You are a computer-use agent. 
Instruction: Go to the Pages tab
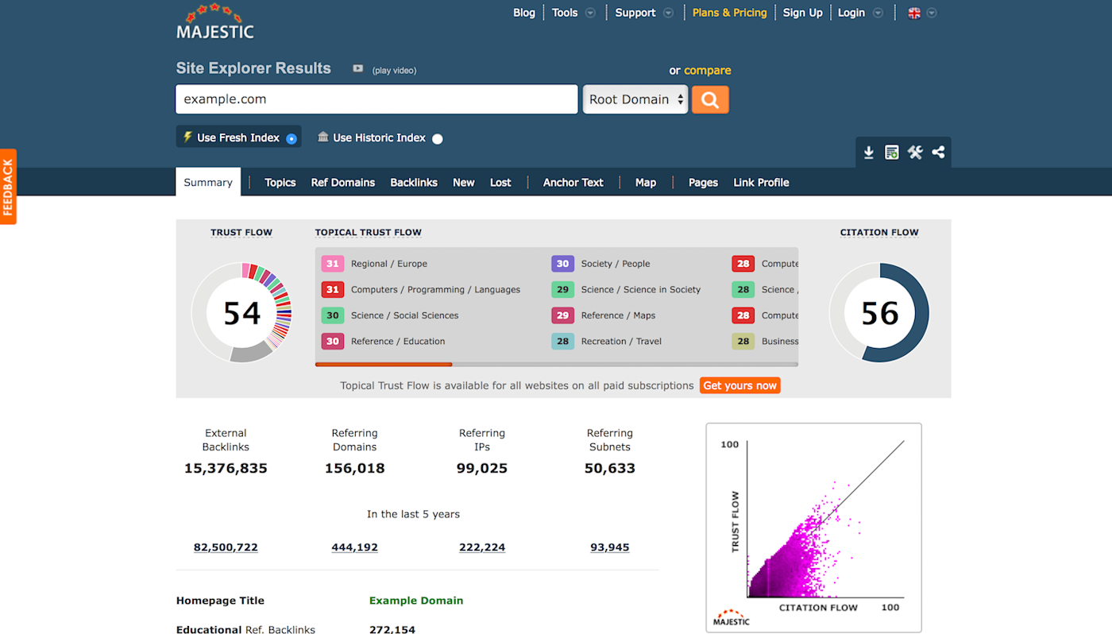click(703, 183)
